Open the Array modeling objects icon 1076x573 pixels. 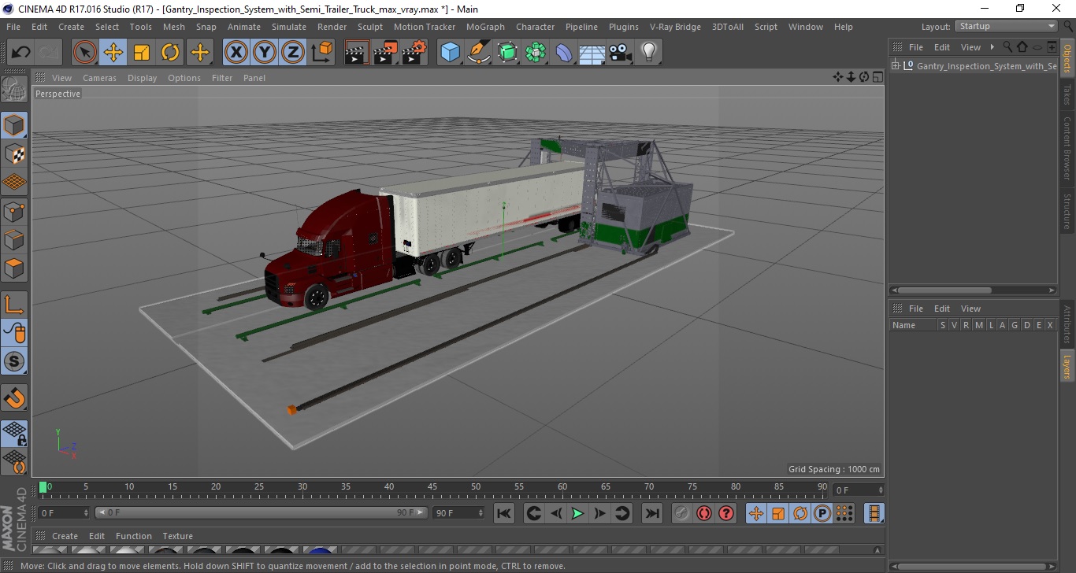(536, 53)
